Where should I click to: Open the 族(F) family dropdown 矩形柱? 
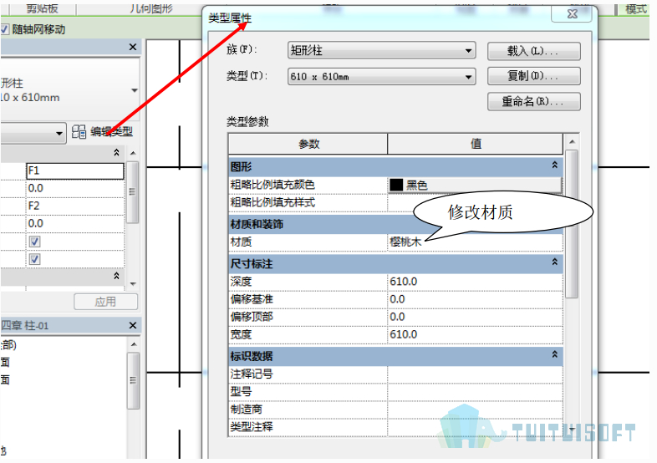tap(381, 50)
